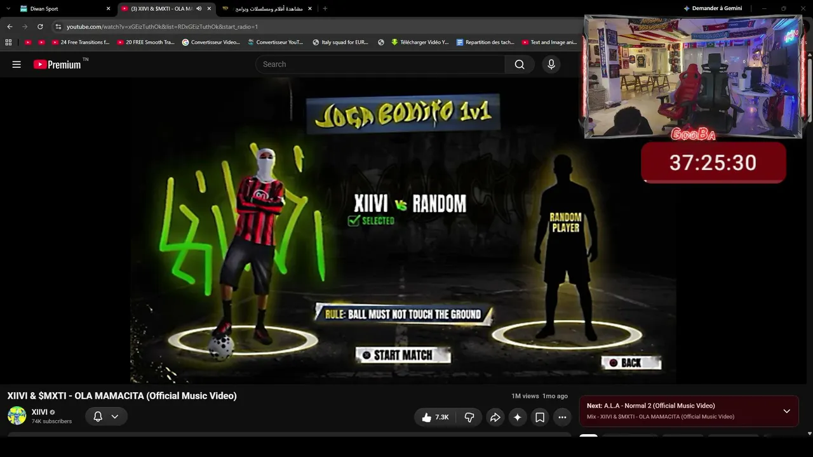
Task: Focus the browser address bar URL
Action: [x=162, y=27]
